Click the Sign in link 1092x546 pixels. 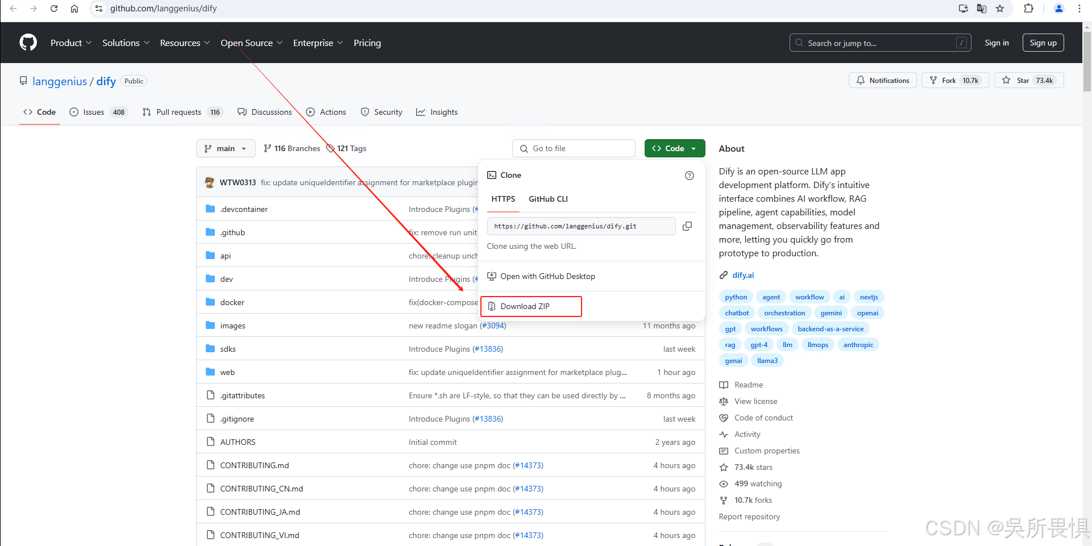(x=996, y=43)
